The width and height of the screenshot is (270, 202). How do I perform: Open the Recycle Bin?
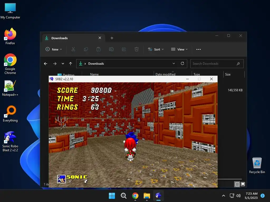(257, 165)
